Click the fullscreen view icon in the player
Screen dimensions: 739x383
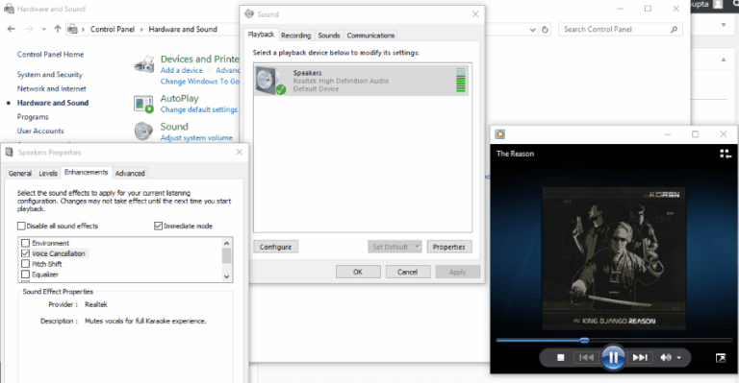[721, 358]
